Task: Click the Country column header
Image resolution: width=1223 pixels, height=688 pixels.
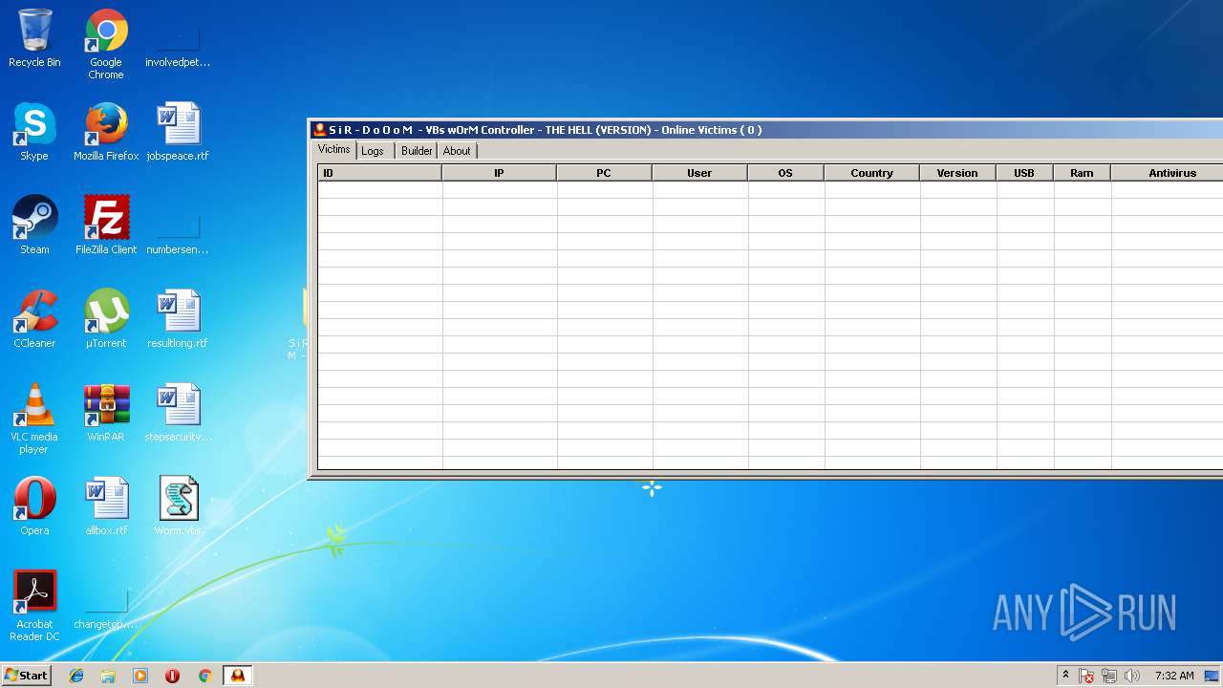Action: (871, 173)
